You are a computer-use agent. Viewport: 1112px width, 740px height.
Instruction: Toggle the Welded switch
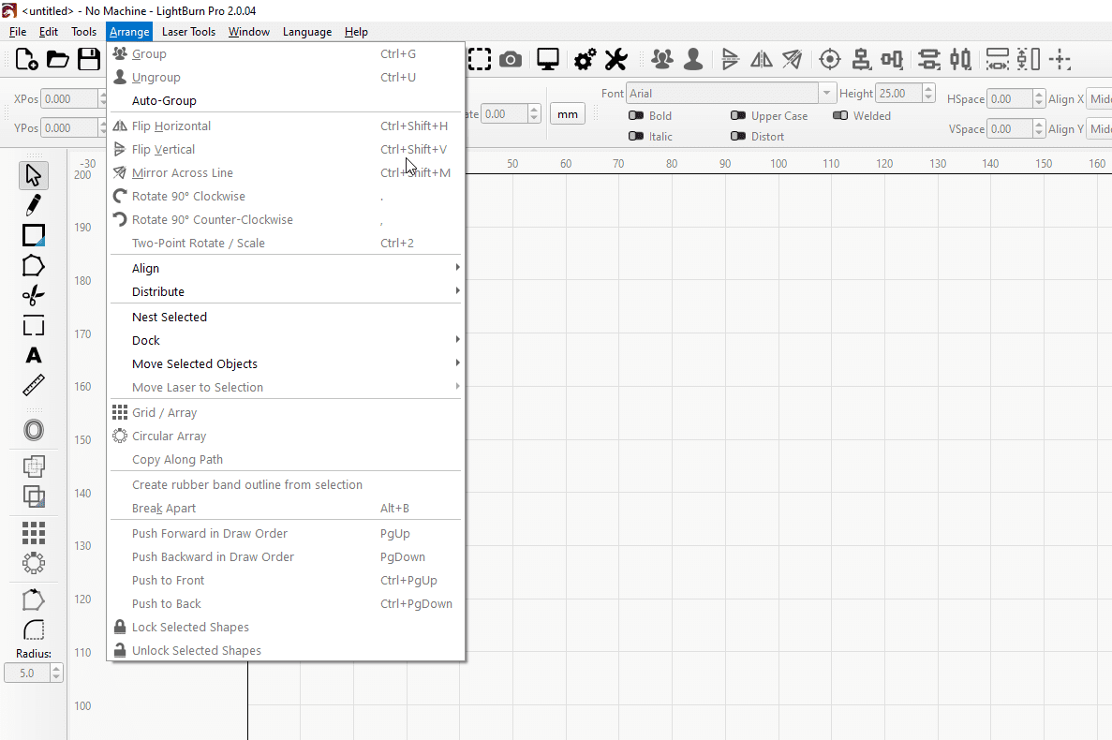(x=840, y=115)
